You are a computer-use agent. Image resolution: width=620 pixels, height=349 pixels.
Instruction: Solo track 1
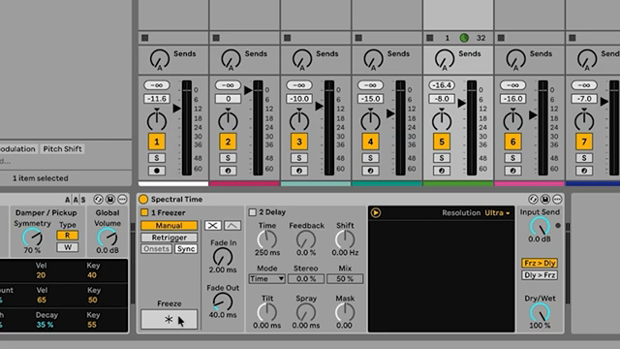(157, 158)
